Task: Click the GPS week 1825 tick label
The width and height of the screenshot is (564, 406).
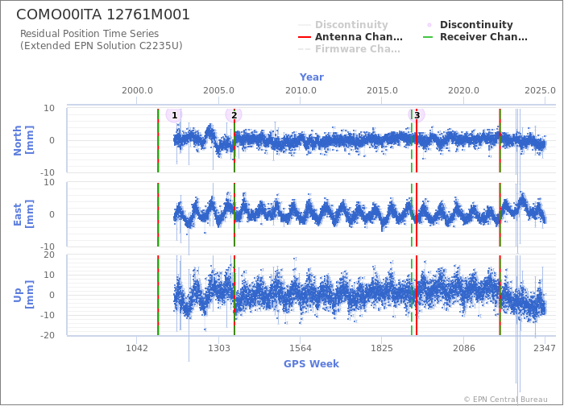Action: (382, 348)
